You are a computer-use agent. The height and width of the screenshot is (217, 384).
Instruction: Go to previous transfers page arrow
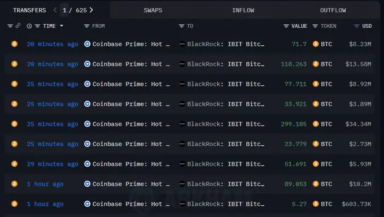[55, 10]
